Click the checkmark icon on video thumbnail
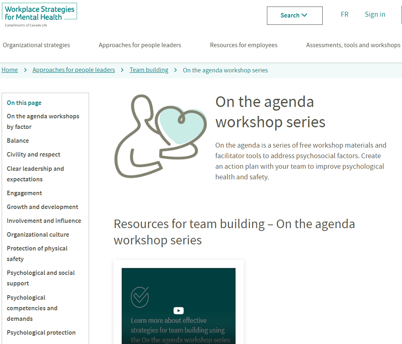This screenshot has width=402, height=344. pyautogui.click(x=140, y=297)
